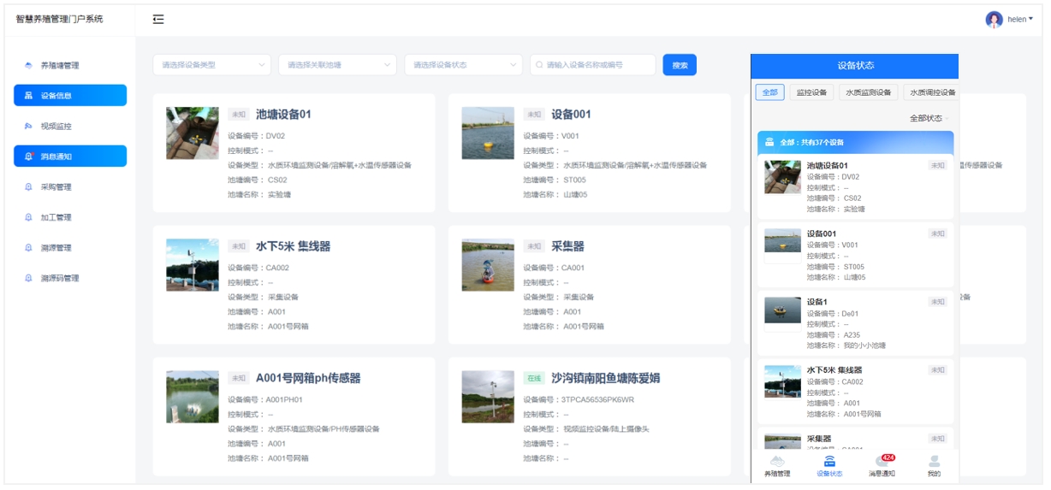Select the 水质监测设备 filter tab in mobile panel

pos(868,92)
